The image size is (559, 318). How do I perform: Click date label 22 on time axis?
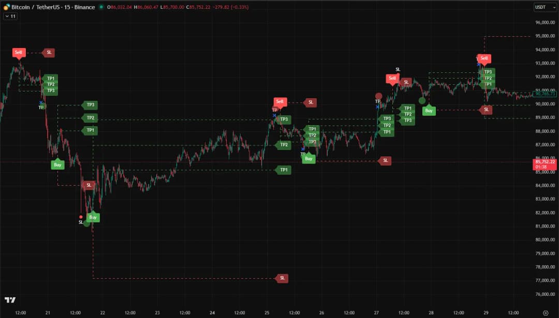[x=102, y=313]
